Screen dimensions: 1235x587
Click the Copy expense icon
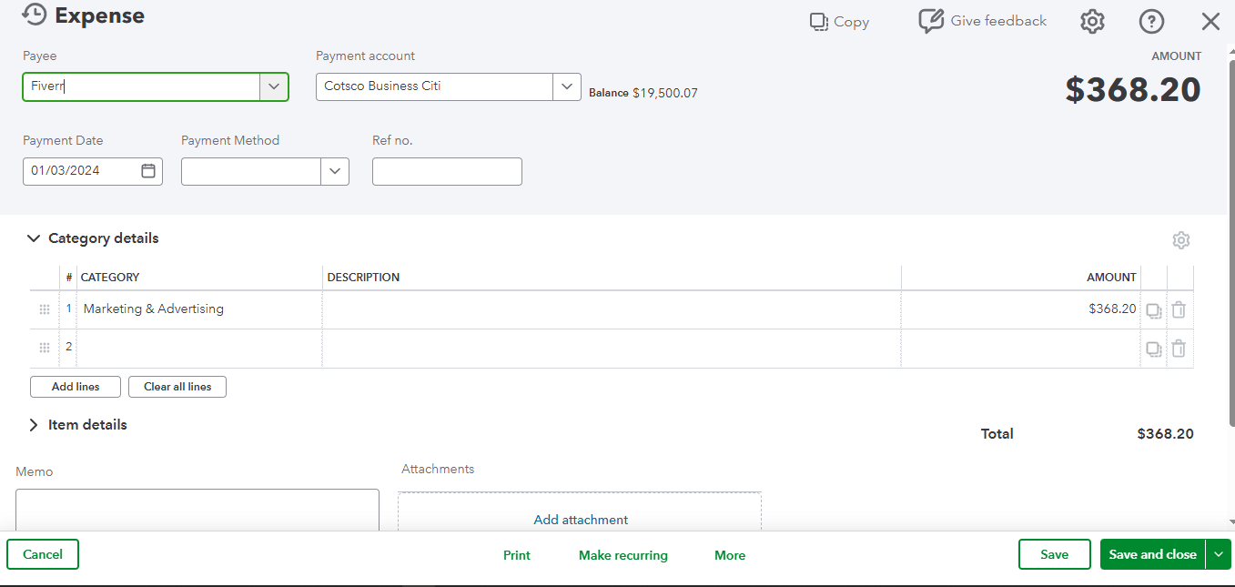[819, 22]
